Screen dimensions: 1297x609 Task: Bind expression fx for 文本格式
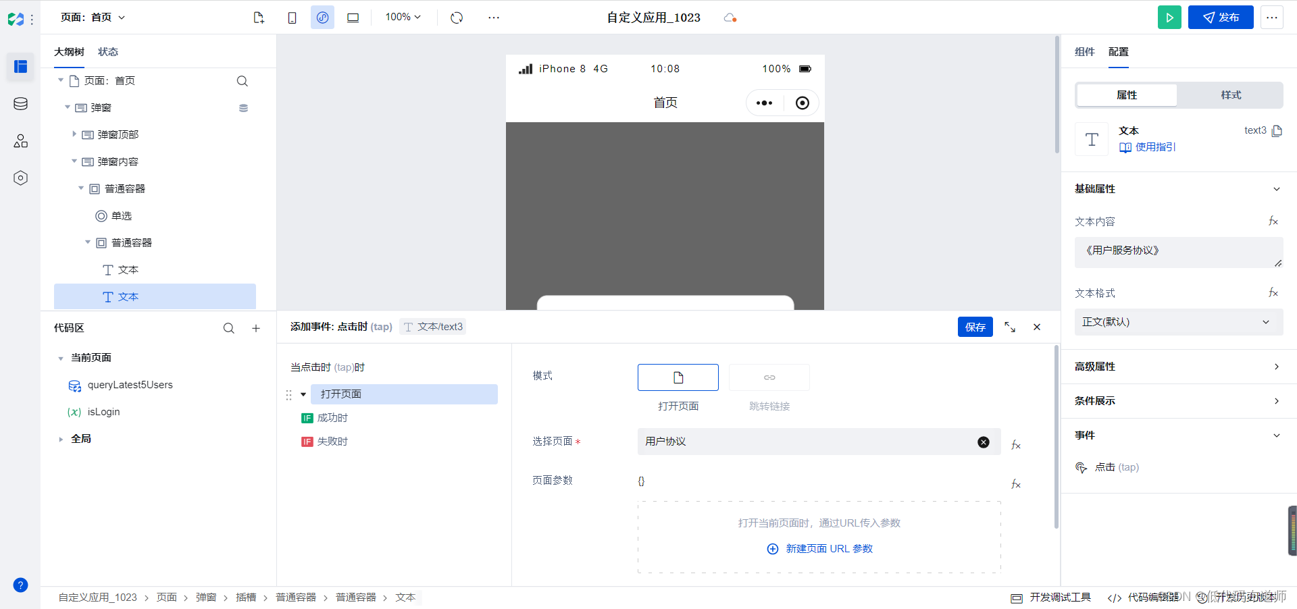(x=1273, y=292)
